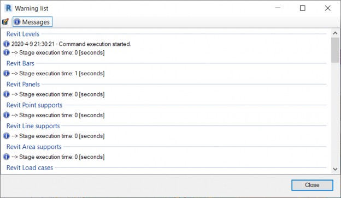Screen dimensions: 341x198
Task: Maximize the Warning list window
Action: [x=303, y=8]
